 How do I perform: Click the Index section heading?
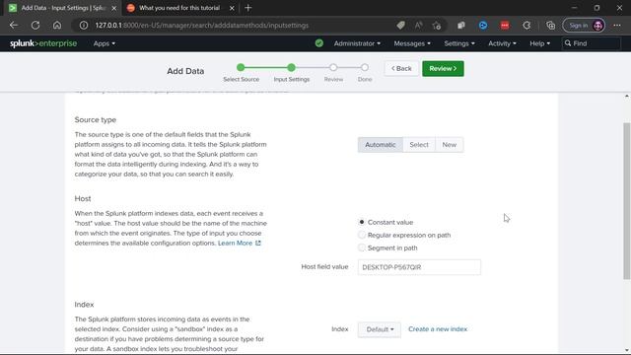[x=84, y=305]
